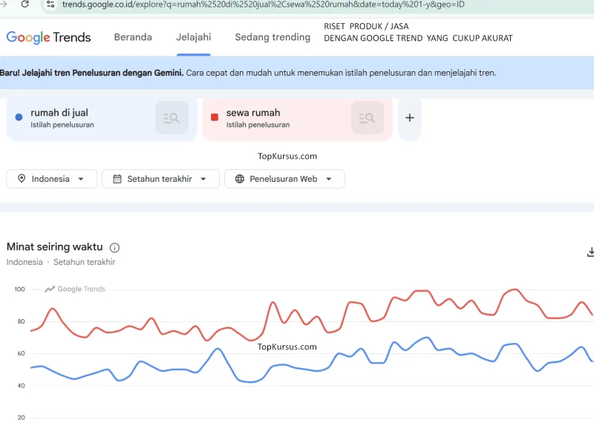Click the Google Trends chart watermark icon
This screenshot has height=446, width=594.
[50, 289]
